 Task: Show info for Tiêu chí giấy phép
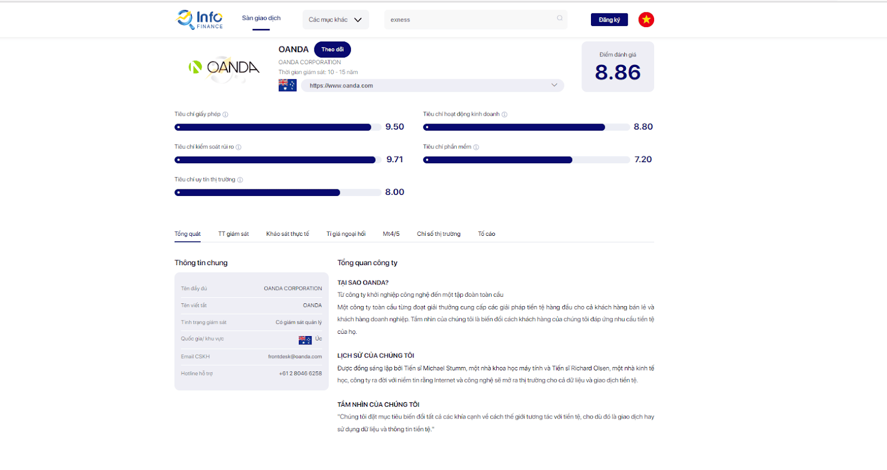[x=225, y=115]
